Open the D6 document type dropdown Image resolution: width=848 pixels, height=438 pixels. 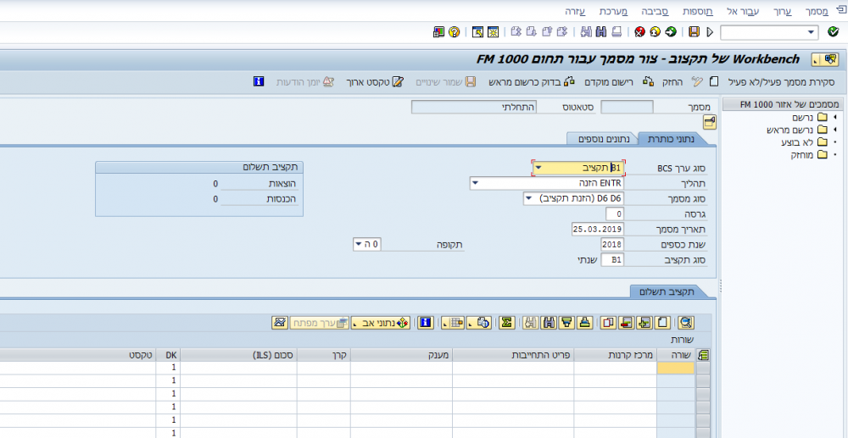click(x=528, y=199)
